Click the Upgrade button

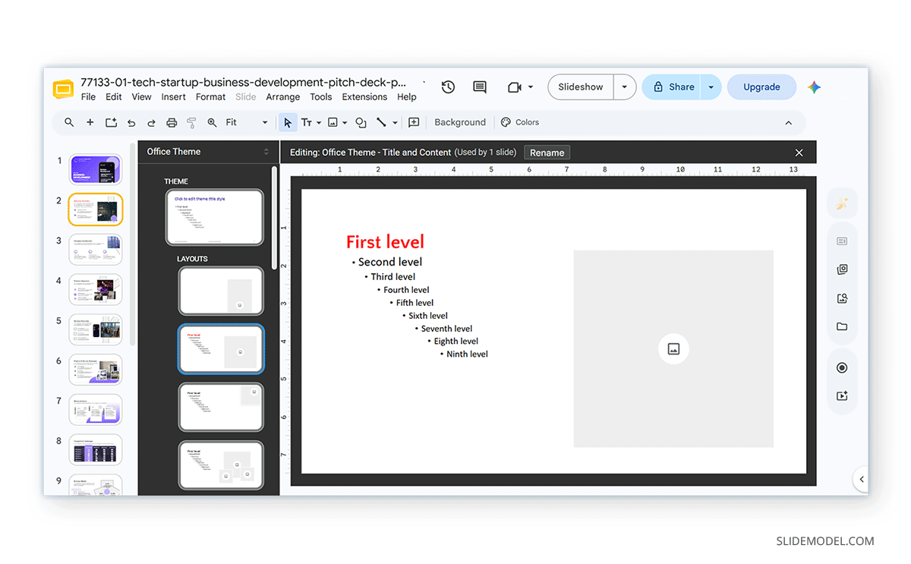coord(761,87)
